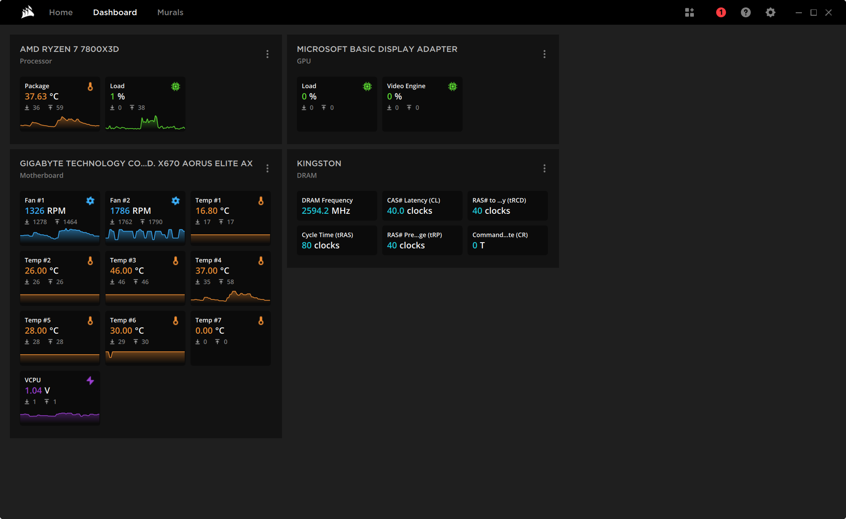Minimize the iCUE window
This screenshot has width=846, height=519.
tap(799, 12)
